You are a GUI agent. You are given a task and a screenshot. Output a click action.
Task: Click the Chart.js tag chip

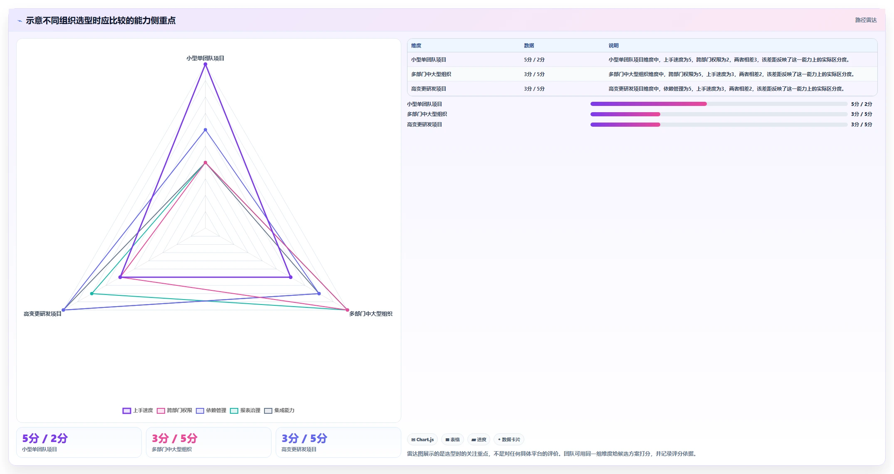(422, 440)
